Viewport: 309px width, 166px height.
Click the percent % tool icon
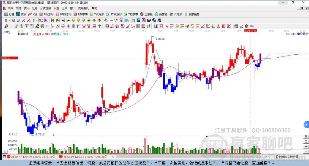pyautogui.click(x=167, y=26)
